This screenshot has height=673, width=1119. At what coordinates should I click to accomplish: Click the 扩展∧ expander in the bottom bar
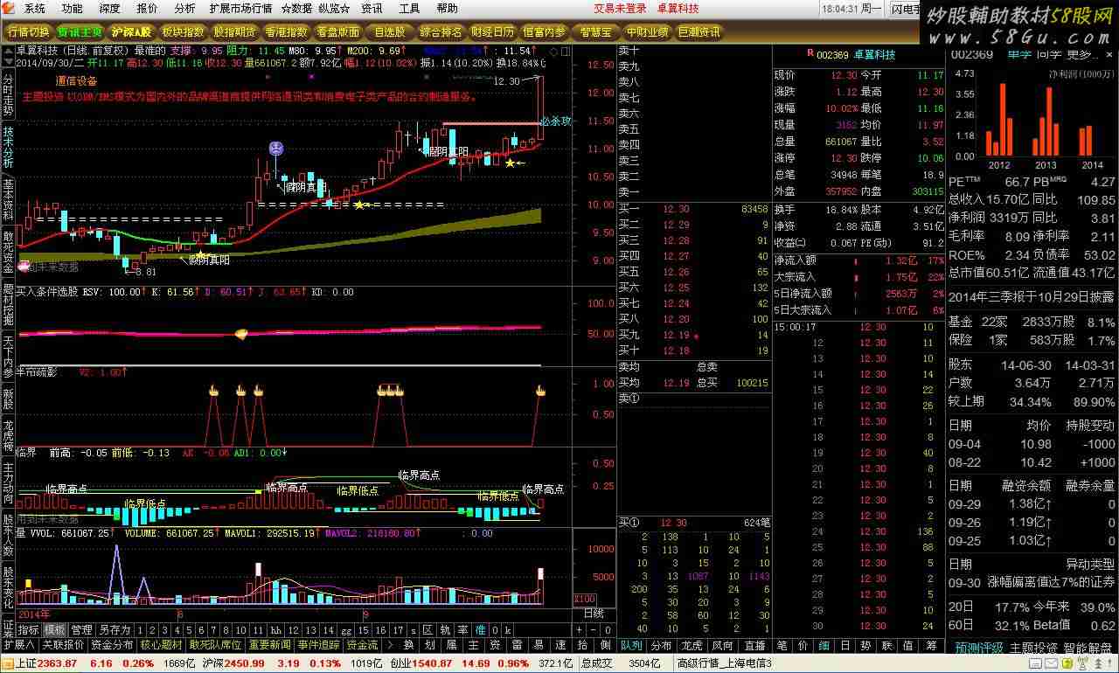coord(18,644)
